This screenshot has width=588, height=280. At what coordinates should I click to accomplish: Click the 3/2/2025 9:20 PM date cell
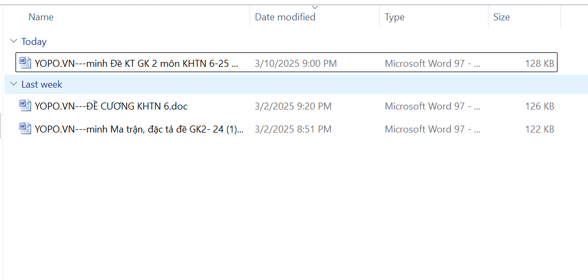[293, 106]
